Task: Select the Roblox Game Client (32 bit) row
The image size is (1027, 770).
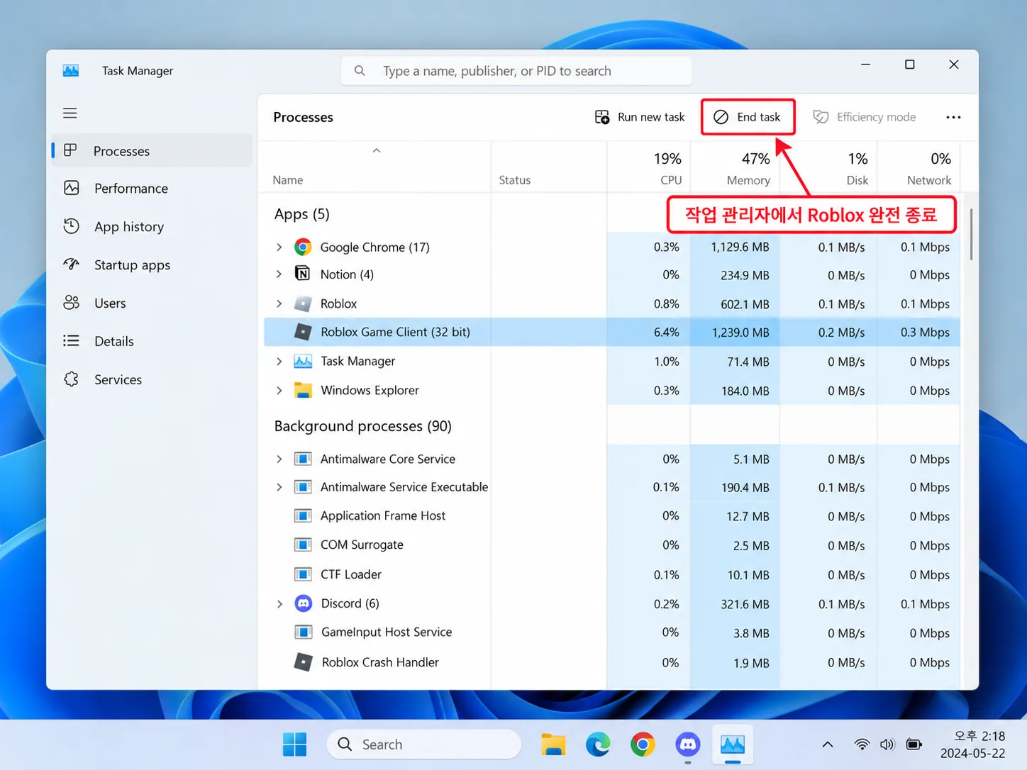Action: [x=612, y=332]
